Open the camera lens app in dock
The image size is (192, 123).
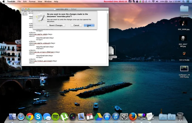click(73, 117)
